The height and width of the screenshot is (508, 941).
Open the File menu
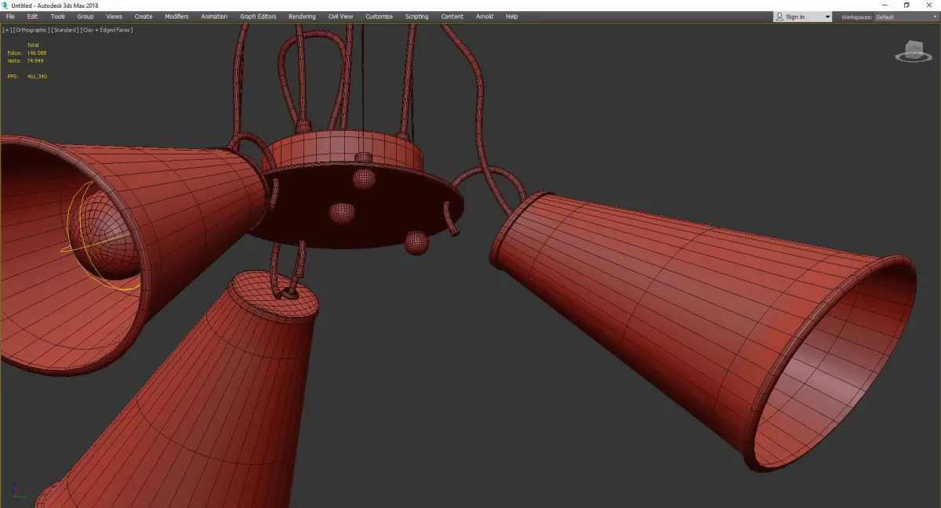point(10,16)
